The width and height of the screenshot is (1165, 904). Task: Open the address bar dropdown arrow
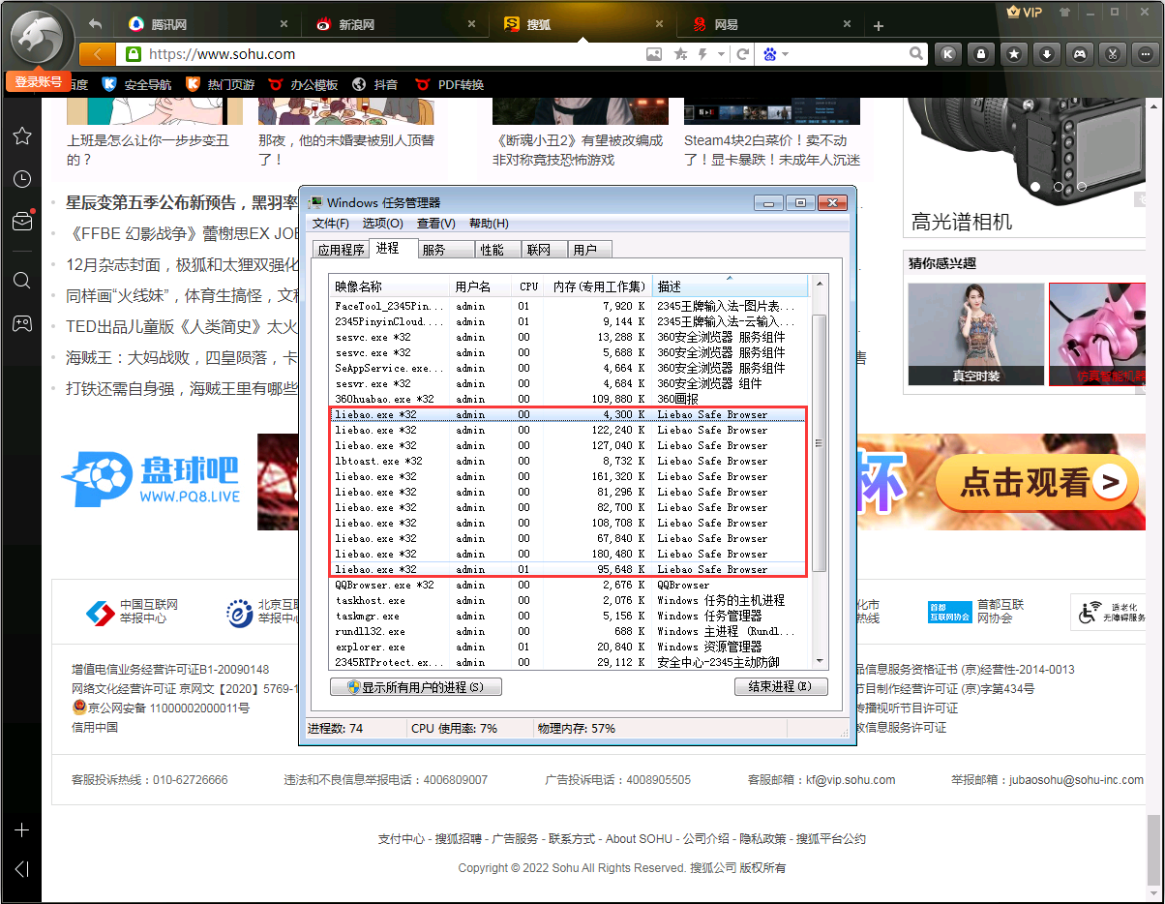pyautogui.click(x=721, y=54)
